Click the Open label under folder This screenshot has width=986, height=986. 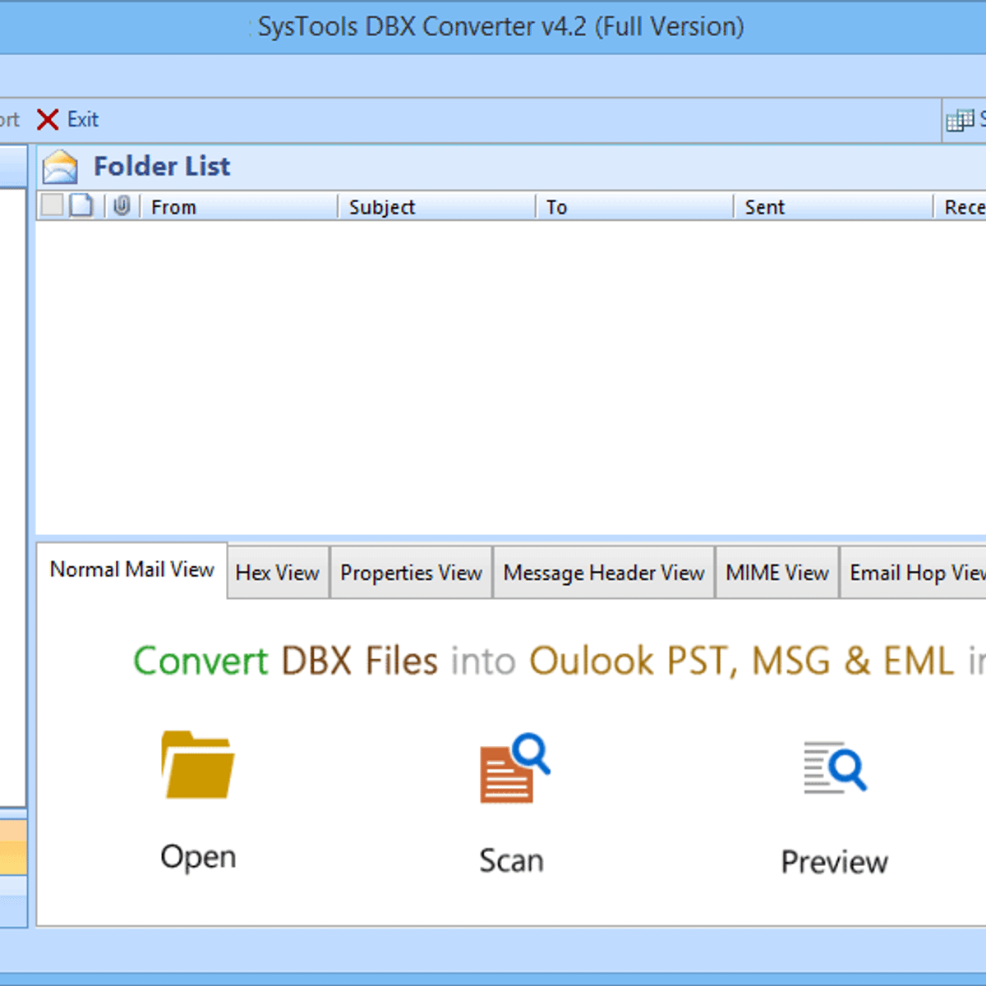pyautogui.click(x=198, y=857)
